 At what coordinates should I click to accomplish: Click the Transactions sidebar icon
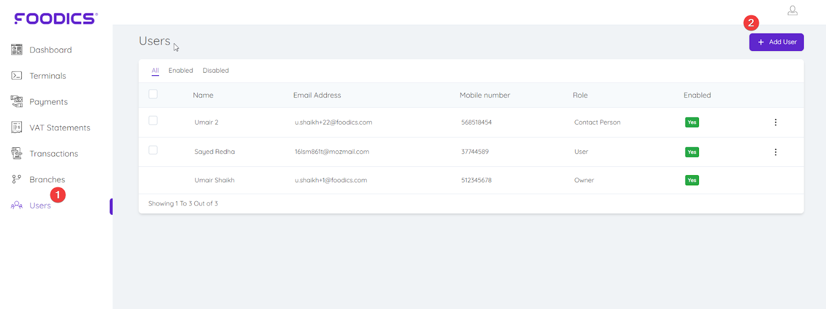tap(17, 153)
